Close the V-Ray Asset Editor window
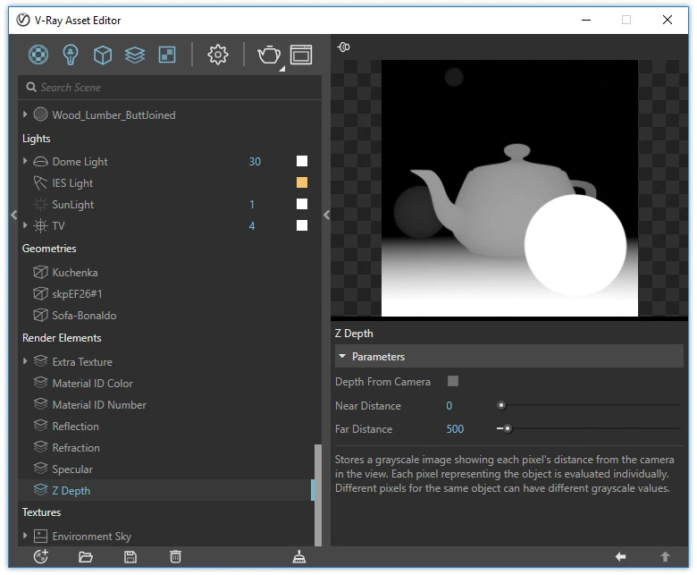This screenshot has height=575, width=697. [668, 20]
